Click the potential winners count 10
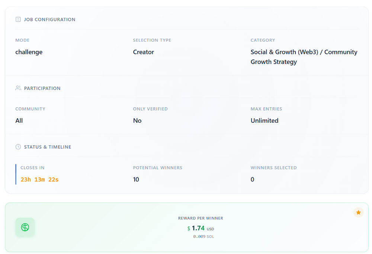Image resolution: width=372 pixels, height=254 pixels. click(136, 180)
